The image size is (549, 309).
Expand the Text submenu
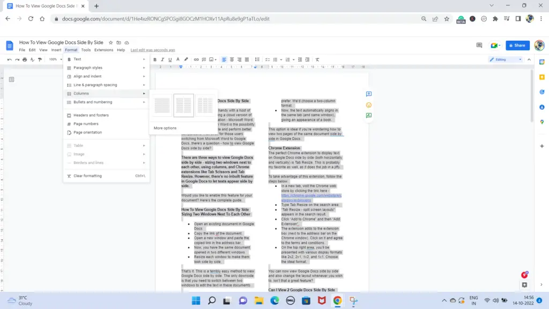point(106,59)
